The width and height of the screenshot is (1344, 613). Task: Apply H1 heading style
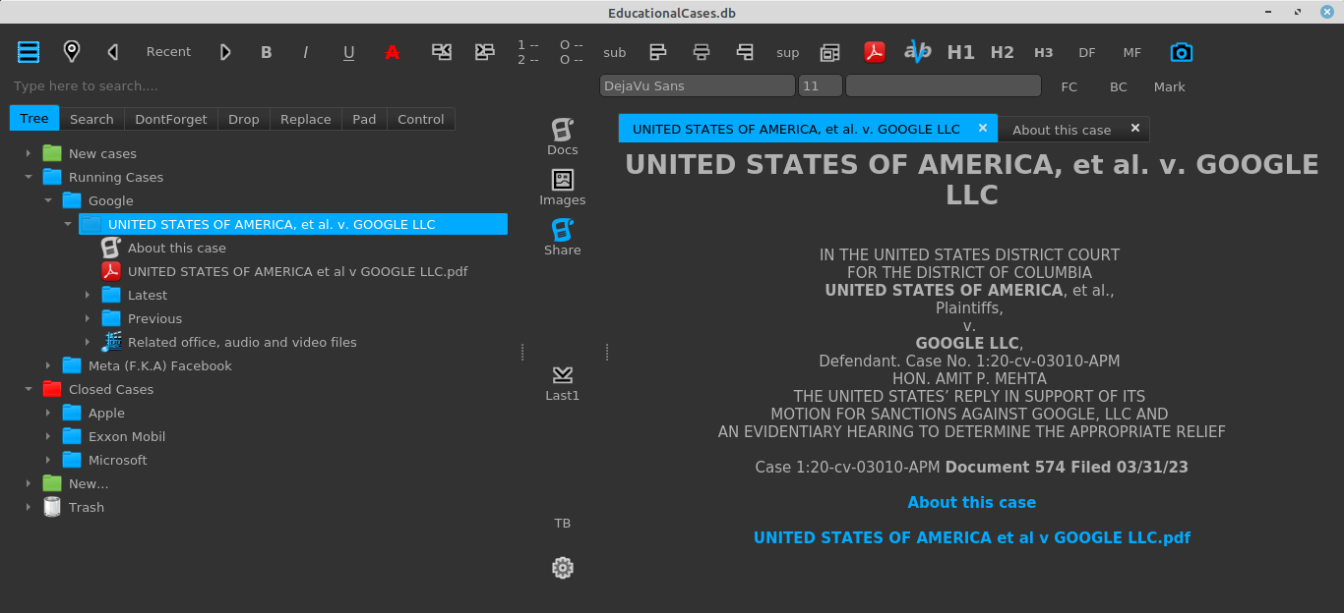(x=961, y=53)
